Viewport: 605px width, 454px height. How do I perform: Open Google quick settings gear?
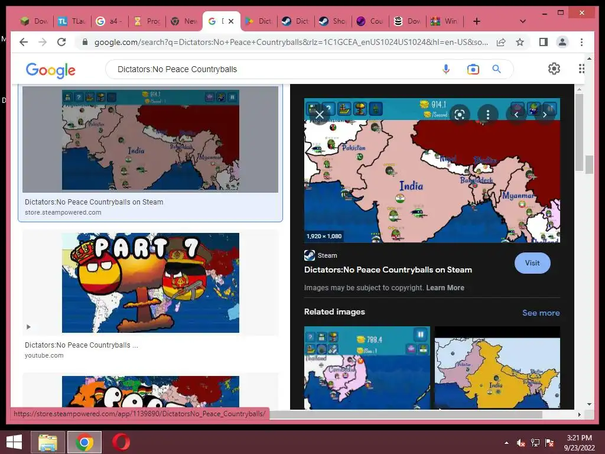point(554,69)
